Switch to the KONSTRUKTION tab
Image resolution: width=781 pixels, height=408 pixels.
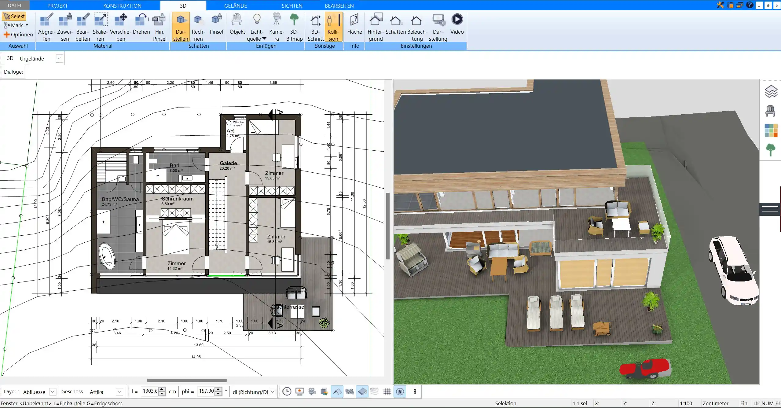[122, 6]
